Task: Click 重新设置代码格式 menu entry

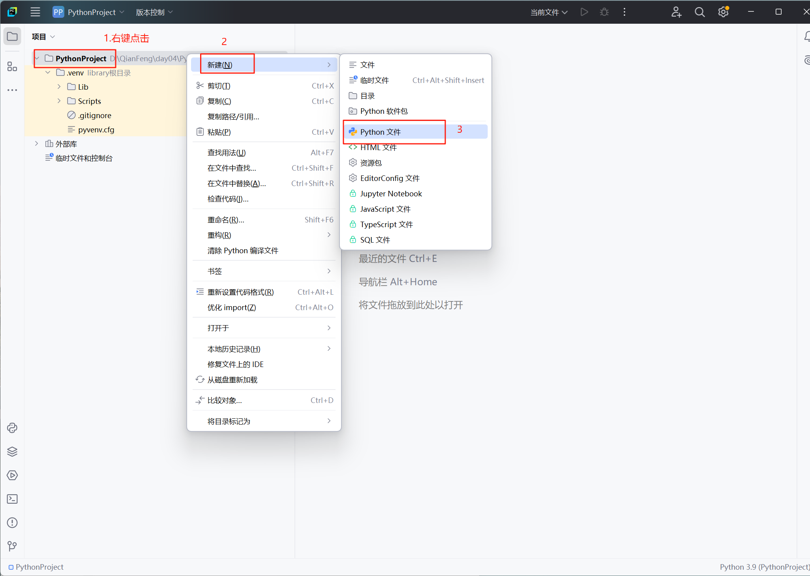Action: (x=240, y=292)
